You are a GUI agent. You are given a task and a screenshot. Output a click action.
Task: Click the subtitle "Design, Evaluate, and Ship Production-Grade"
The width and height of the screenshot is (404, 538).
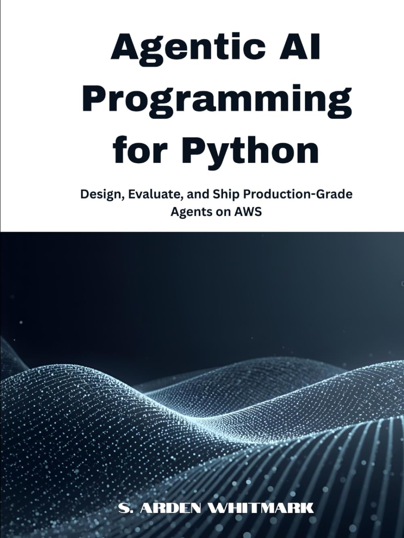click(x=217, y=195)
